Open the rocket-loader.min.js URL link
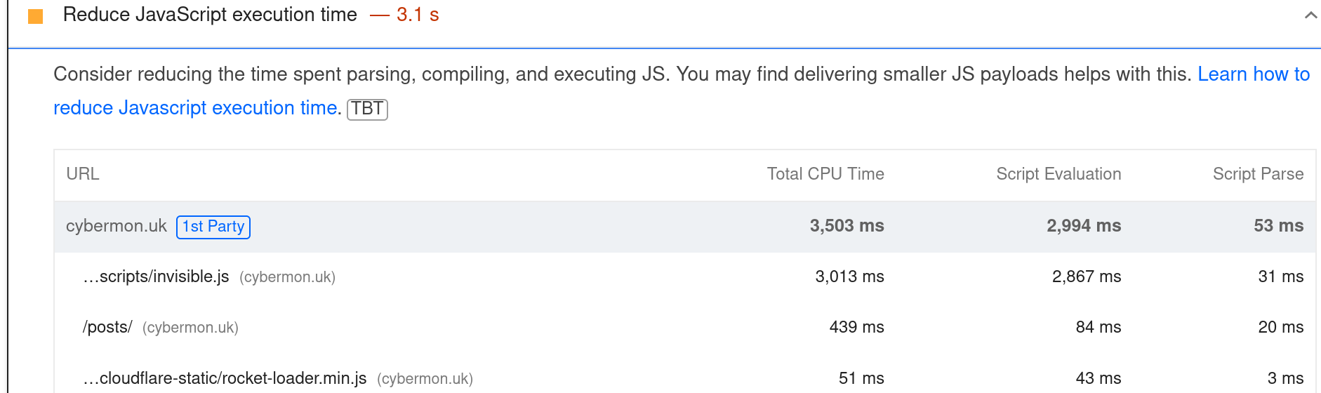This screenshot has height=393, width=1321. [225, 378]
